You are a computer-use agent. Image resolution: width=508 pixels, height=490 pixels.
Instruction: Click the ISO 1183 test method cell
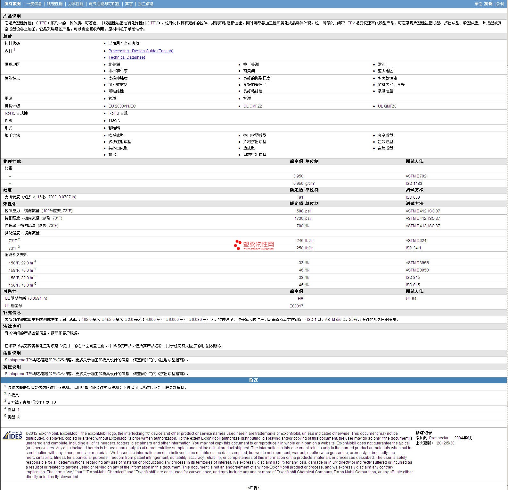click(x=414, y=184)
